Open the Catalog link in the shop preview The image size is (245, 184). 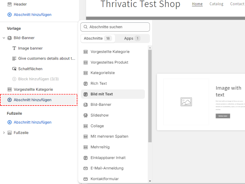[216, 4]
